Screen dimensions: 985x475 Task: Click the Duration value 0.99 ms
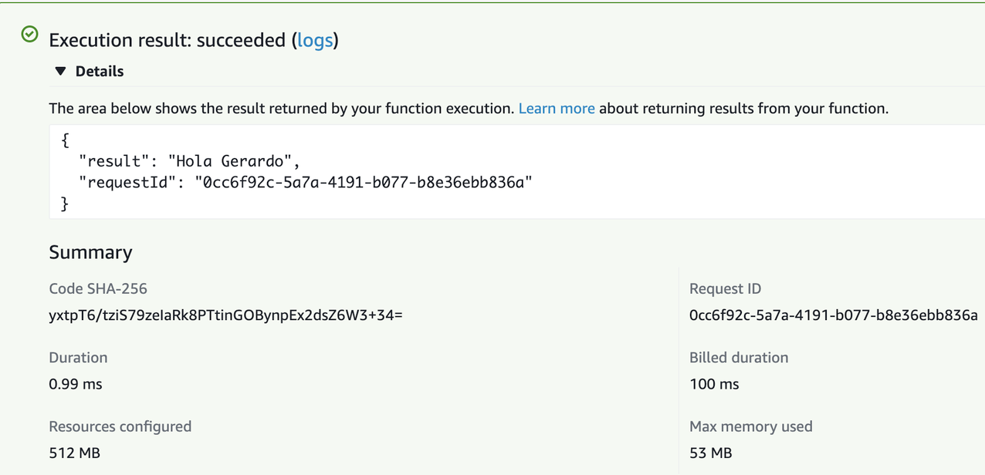click(x=76, y=384)
